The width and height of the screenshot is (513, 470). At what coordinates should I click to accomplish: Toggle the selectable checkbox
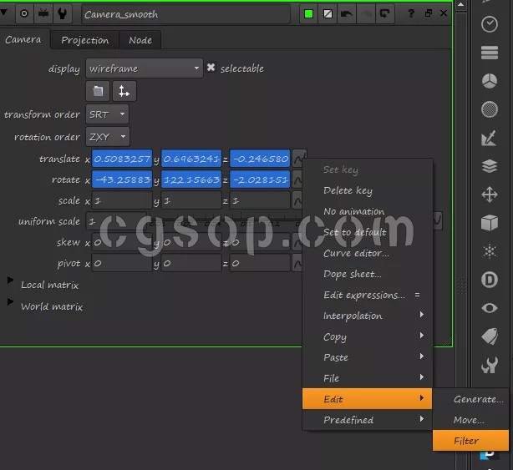[211, 68]
